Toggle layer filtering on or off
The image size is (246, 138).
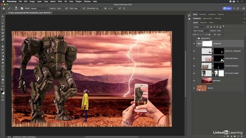(x=224, y=26)
